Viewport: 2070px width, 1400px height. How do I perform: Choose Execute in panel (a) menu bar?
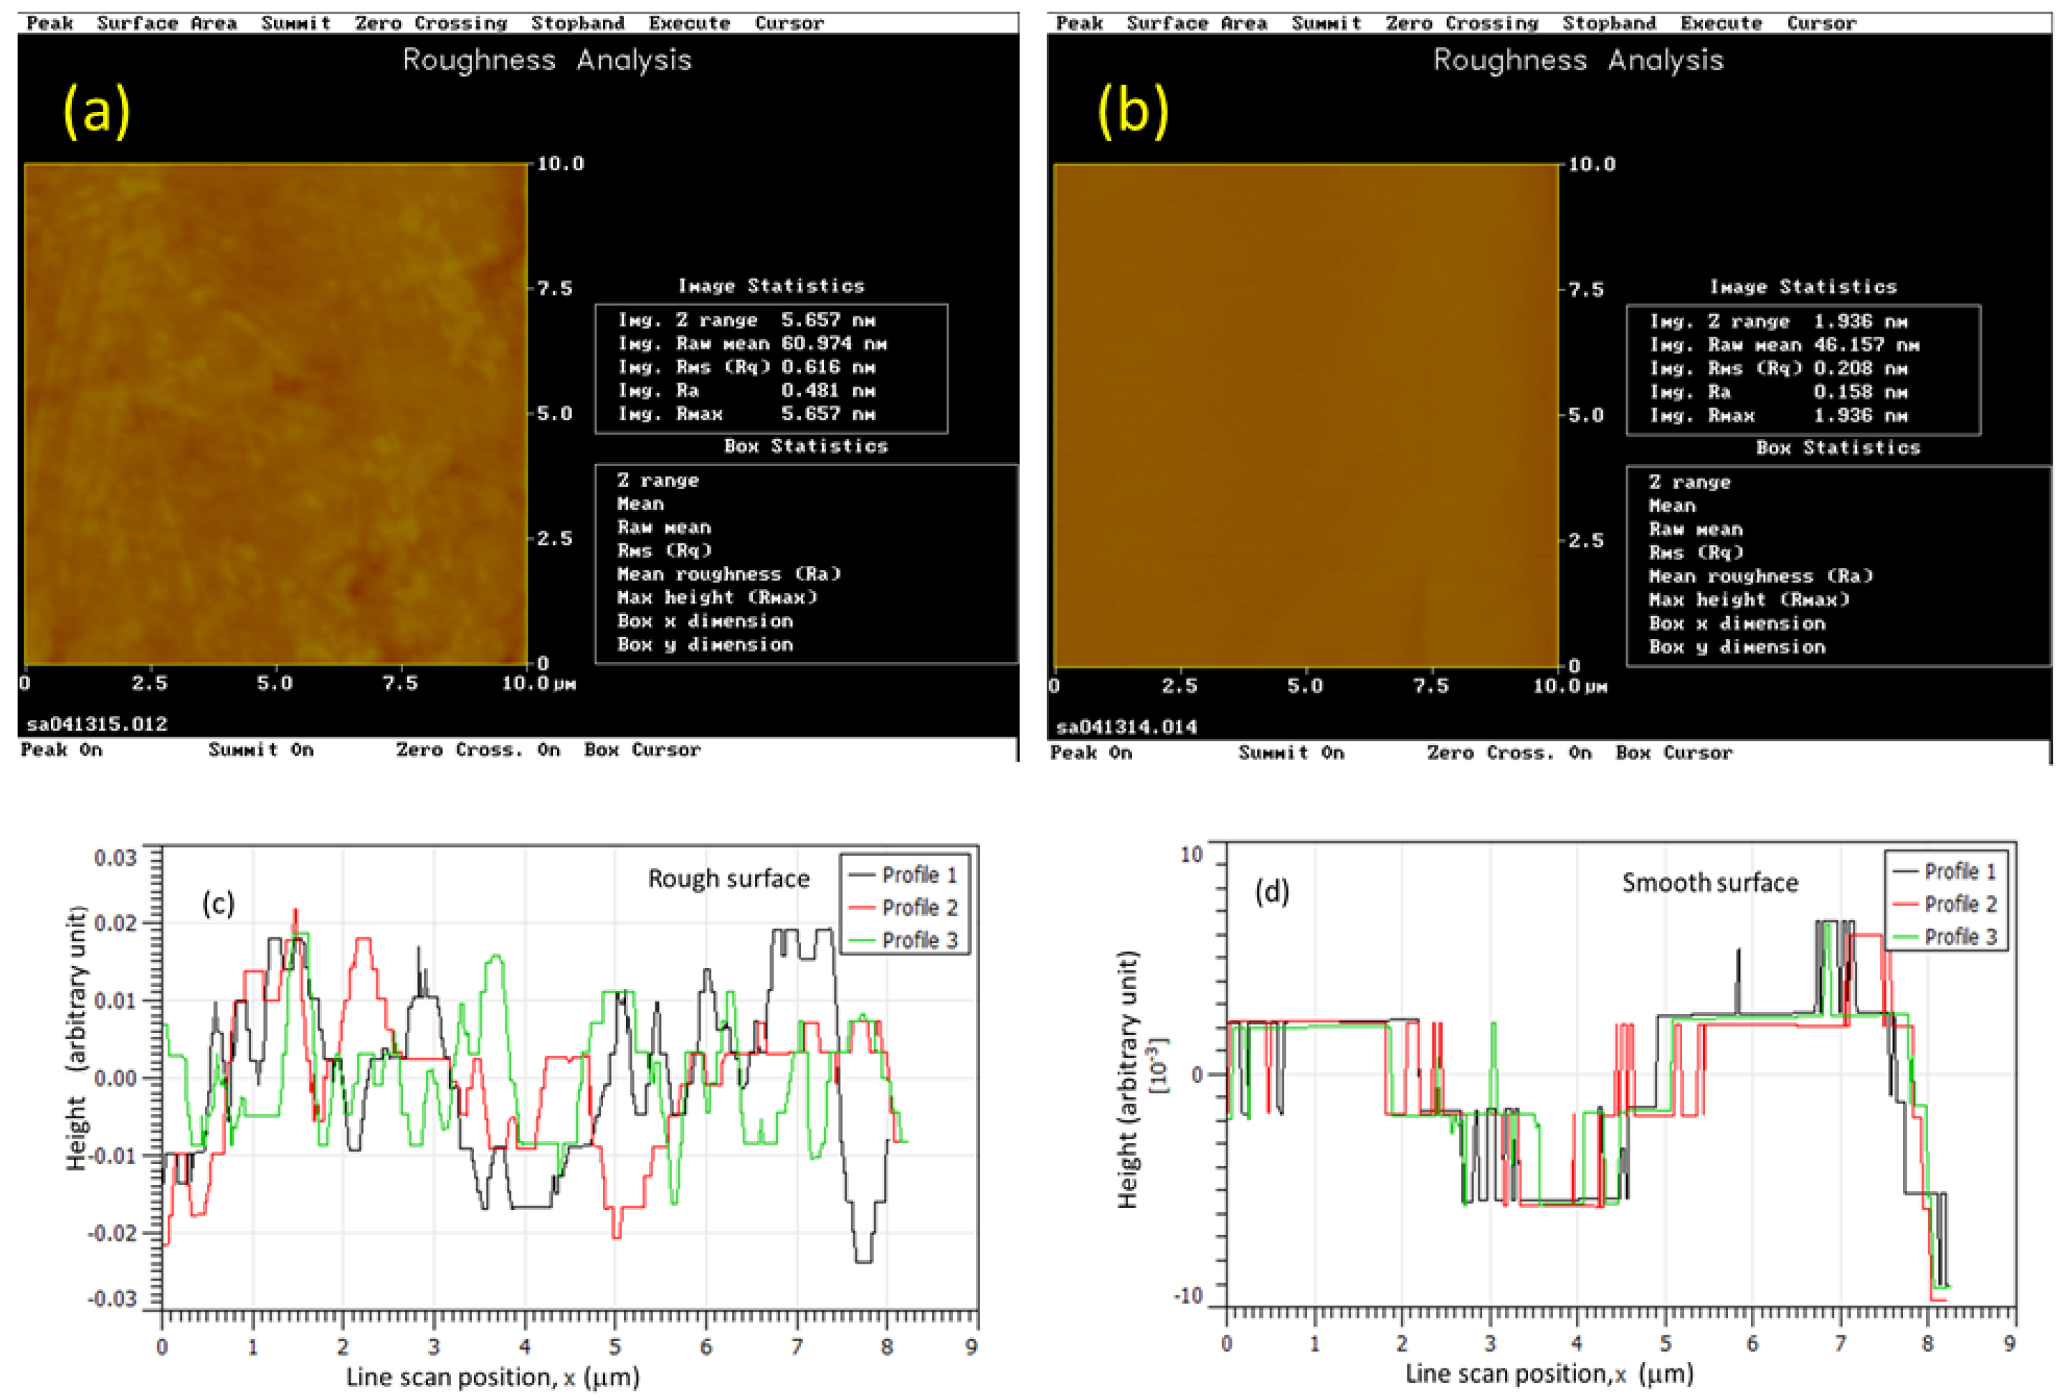coord(690,23)
